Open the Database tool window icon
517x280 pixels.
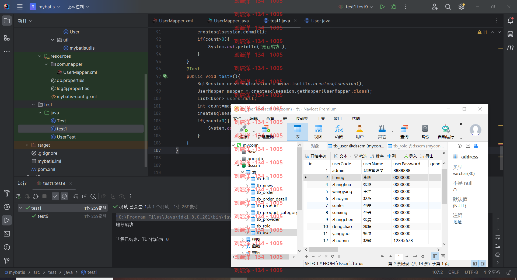pos(510,34)
